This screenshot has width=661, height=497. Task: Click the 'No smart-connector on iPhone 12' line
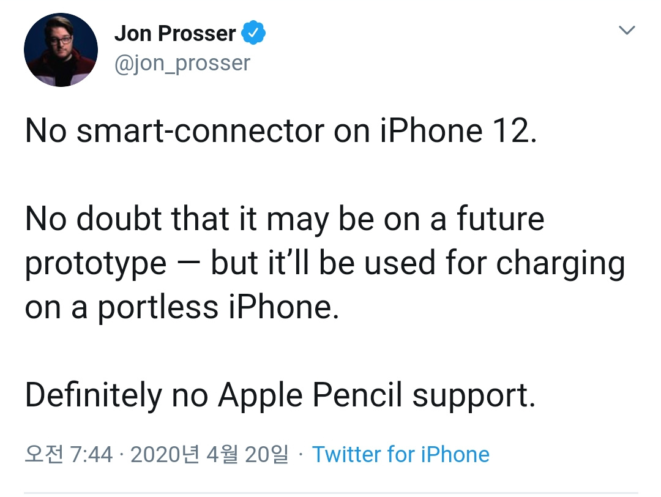pos(281,131)
